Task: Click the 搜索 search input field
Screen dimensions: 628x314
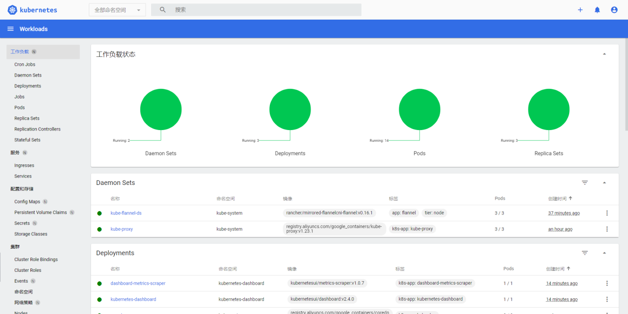Action: pyautogui.click(x=265, y=10)
